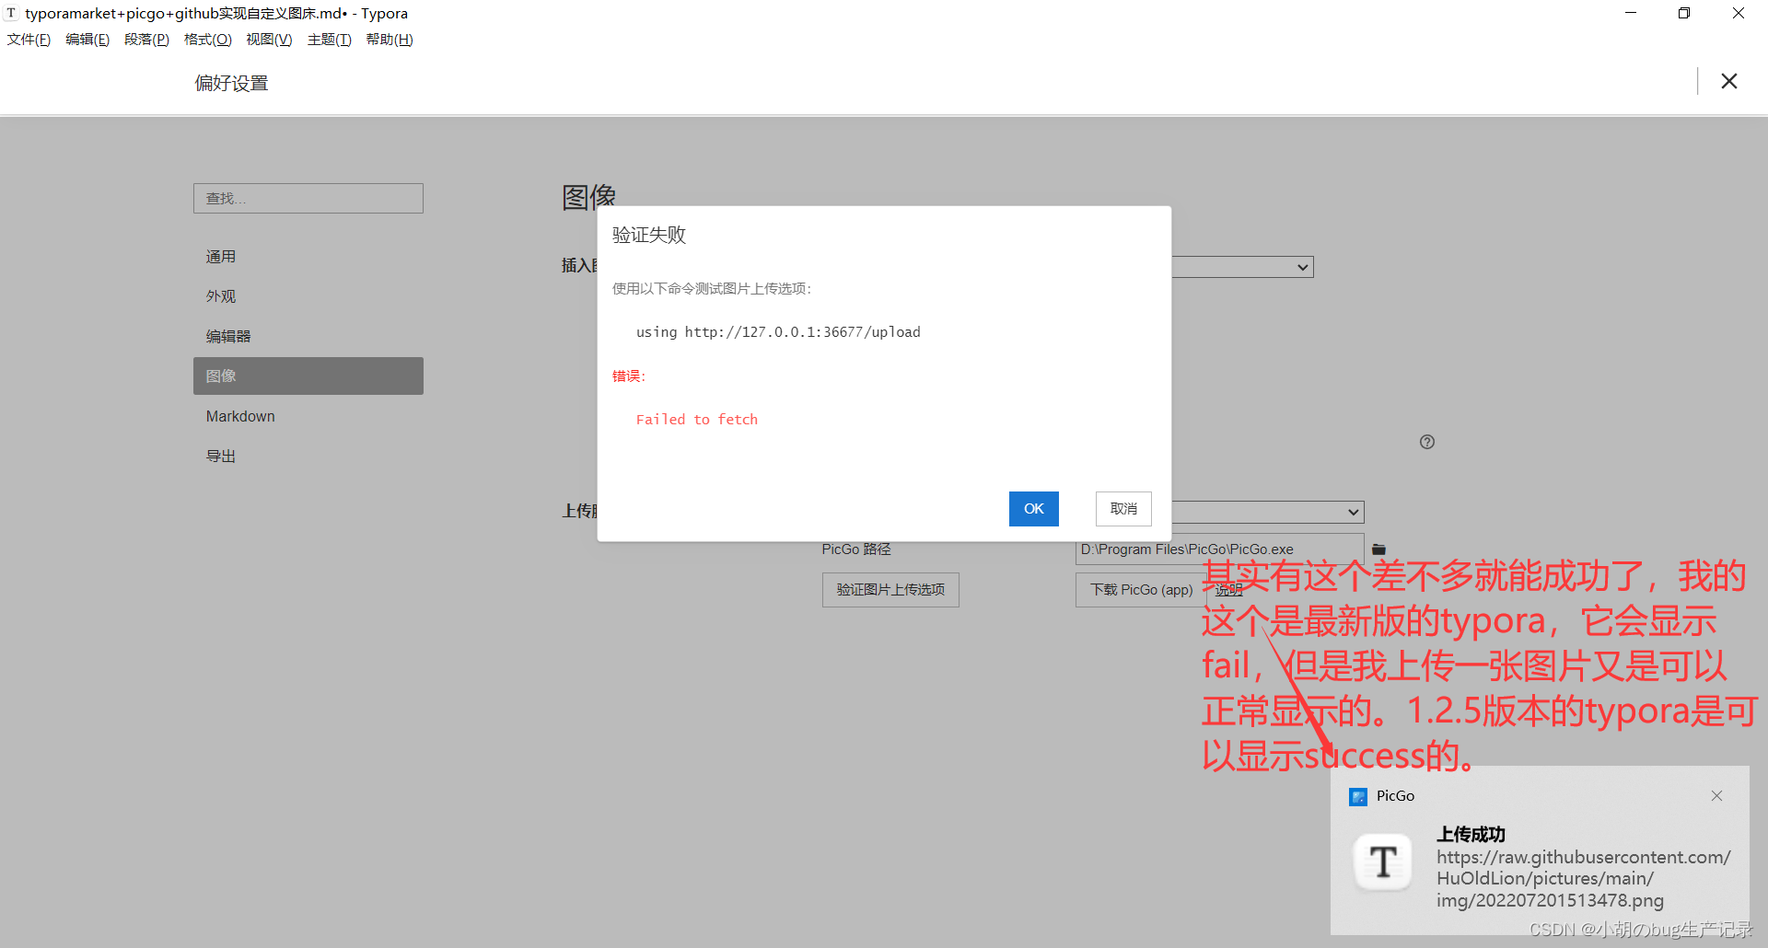
Task: Click the help question mark icon
Action: 1426,442
